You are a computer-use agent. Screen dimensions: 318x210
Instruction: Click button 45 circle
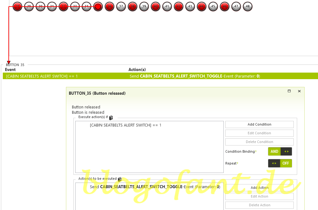pyautogui.click(x=213, y=6)
